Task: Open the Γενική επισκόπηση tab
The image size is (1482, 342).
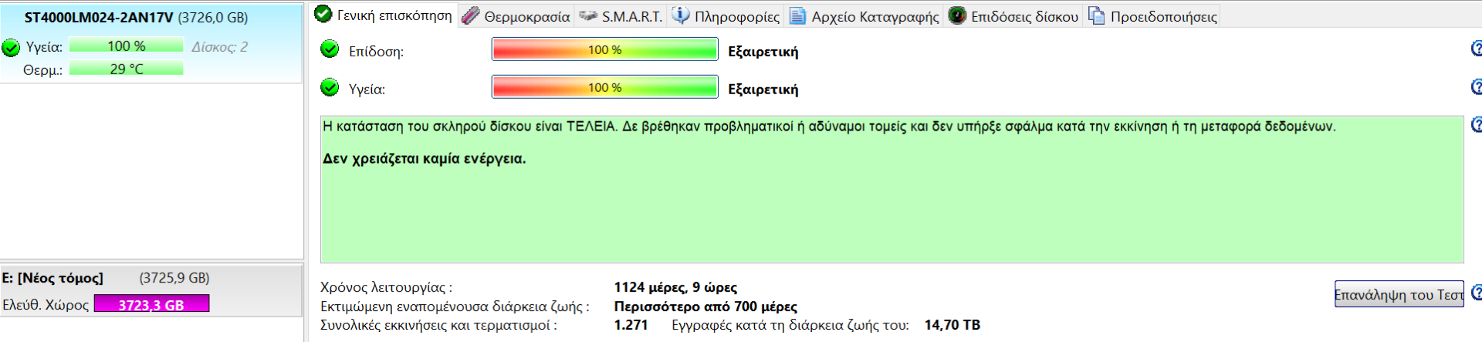Action: click(384, 15)
